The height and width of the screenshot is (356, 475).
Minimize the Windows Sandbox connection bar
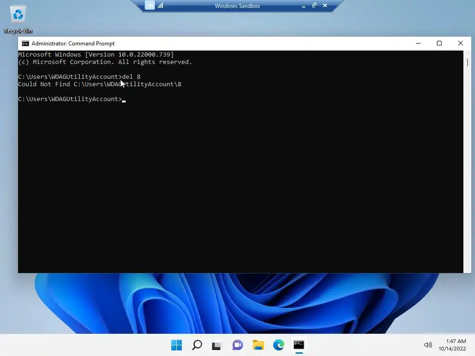click(x=303, y=6)
